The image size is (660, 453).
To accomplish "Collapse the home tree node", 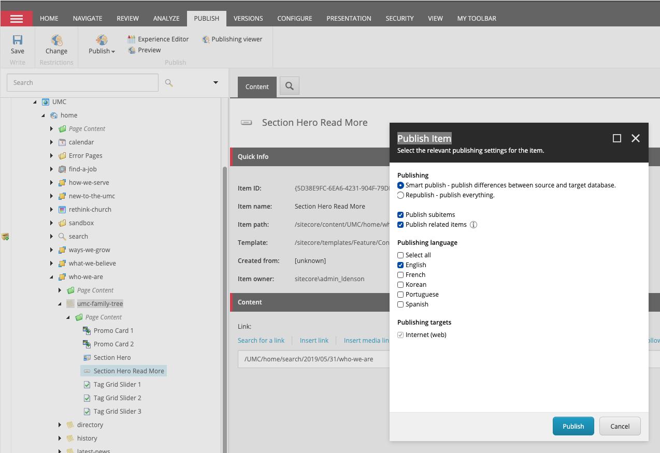I will 43,115.
